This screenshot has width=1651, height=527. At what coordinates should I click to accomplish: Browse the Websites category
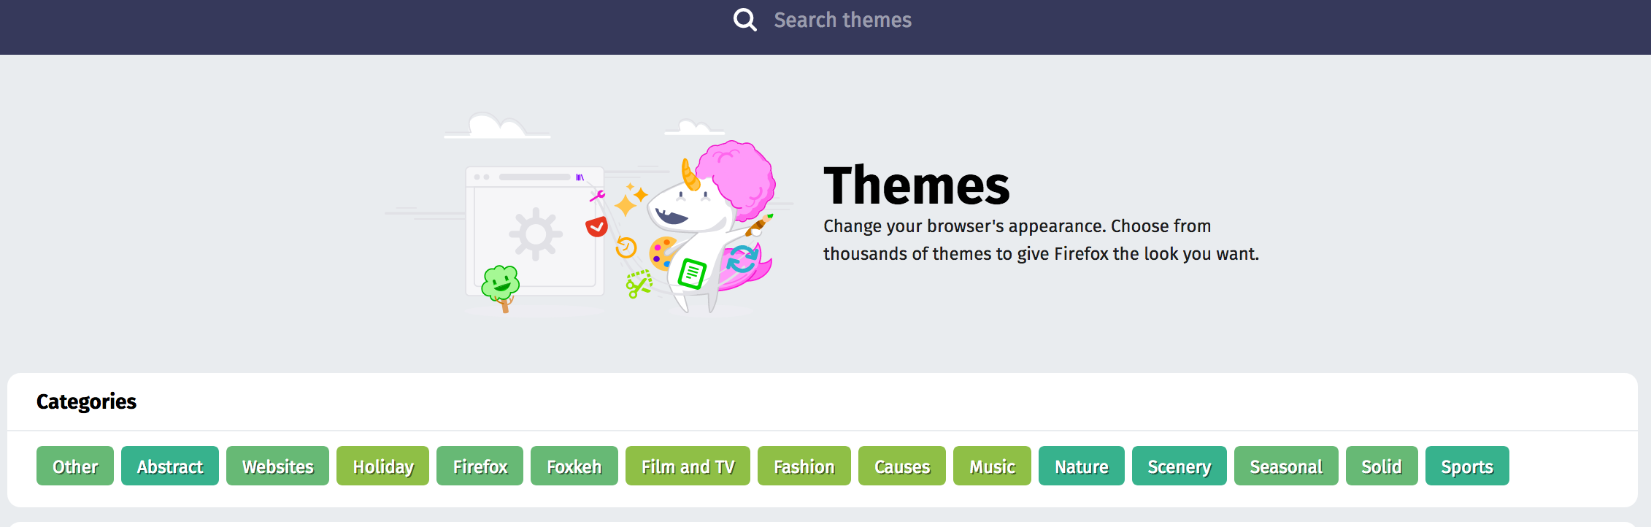tap(277, 466)
